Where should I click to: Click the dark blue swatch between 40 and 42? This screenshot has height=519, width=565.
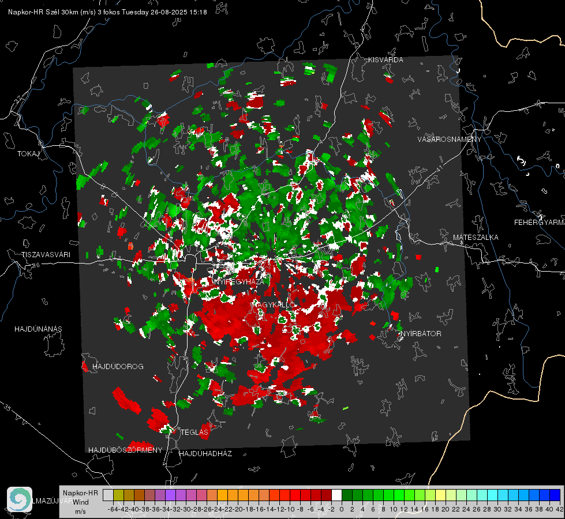coord(555,495)
